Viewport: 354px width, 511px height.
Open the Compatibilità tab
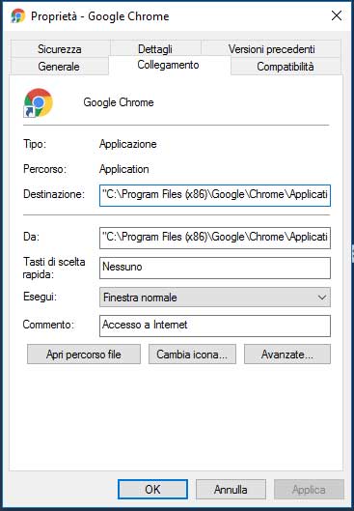click(286, 67)
